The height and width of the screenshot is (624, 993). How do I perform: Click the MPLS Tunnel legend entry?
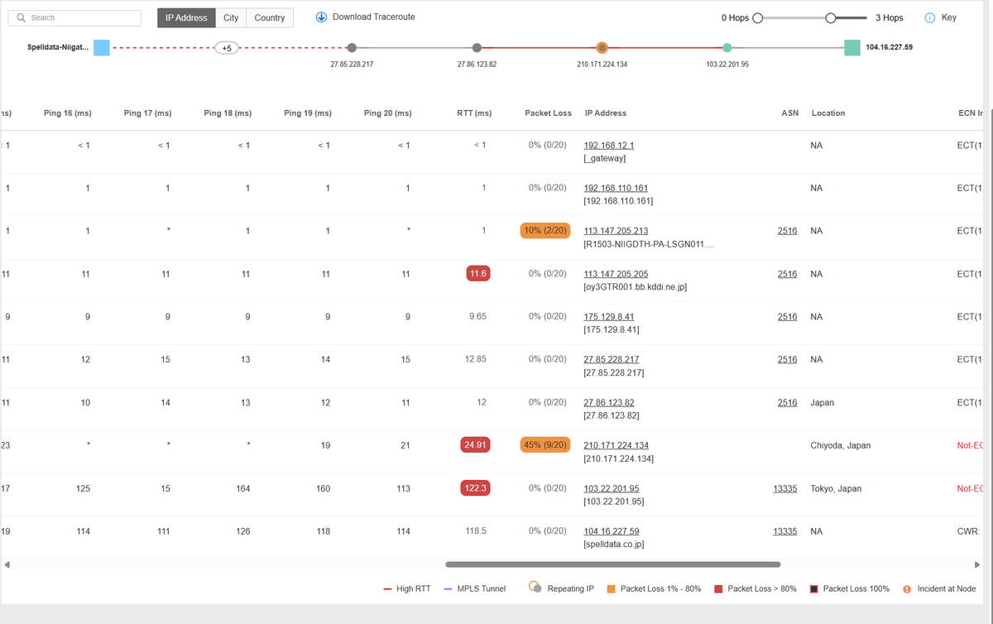click(475, 589)
